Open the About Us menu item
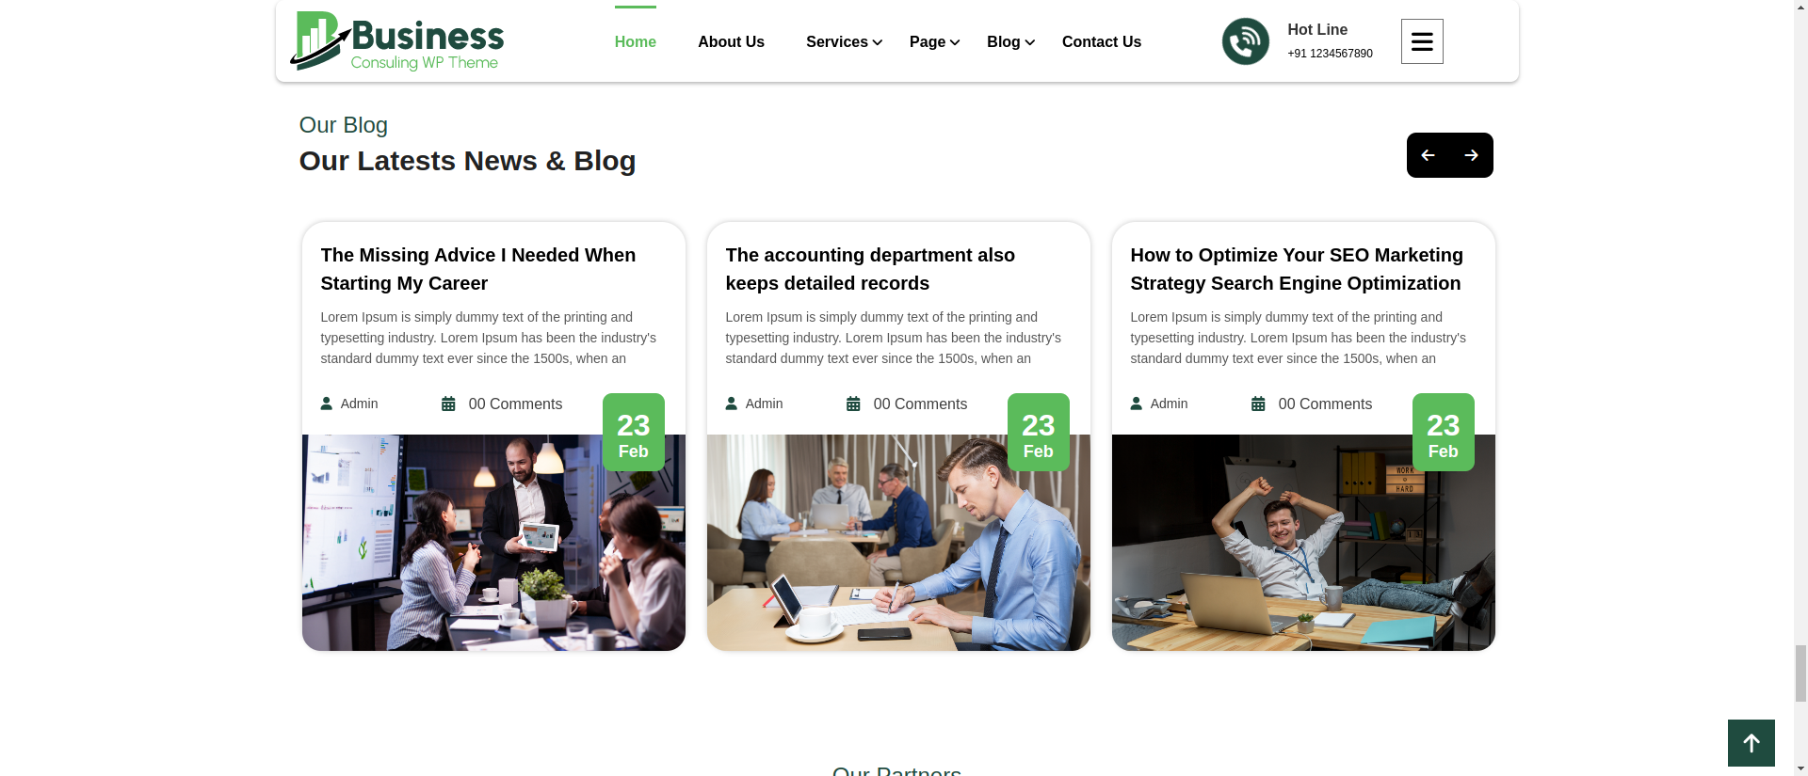The image size is (1808, 776). (731, 42)
